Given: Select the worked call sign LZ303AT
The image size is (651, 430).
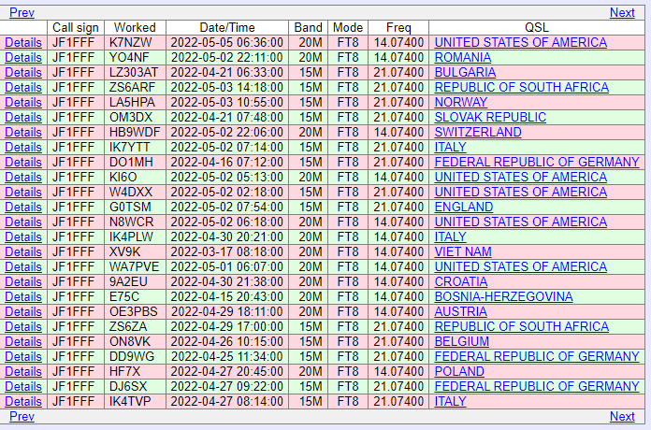Looking at the screenshot, I should pyautogui.click(x=134, y=72).
